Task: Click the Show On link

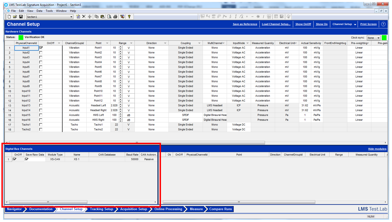Action: 322,24
